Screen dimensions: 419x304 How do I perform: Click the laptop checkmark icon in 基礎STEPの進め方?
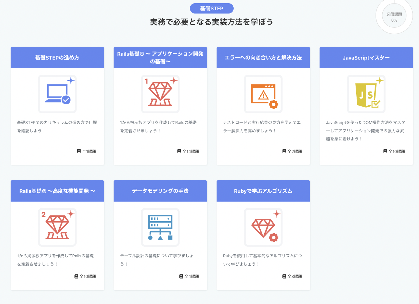pyautogui.click(x=57, y=94)
